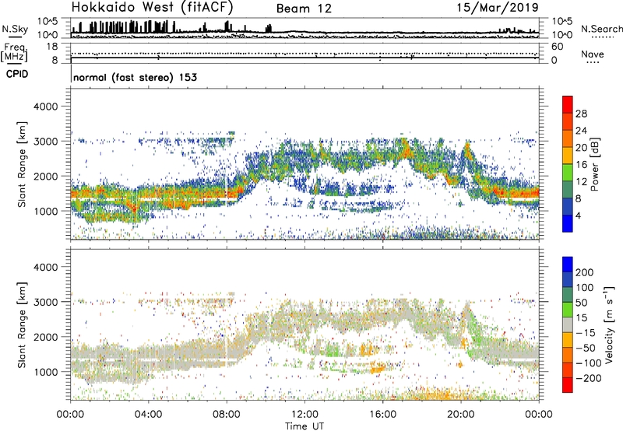The width and height of the screenshot is (623, 431).
Task: Click the 'N.Sky' legend label
Action: click(15, 29)
